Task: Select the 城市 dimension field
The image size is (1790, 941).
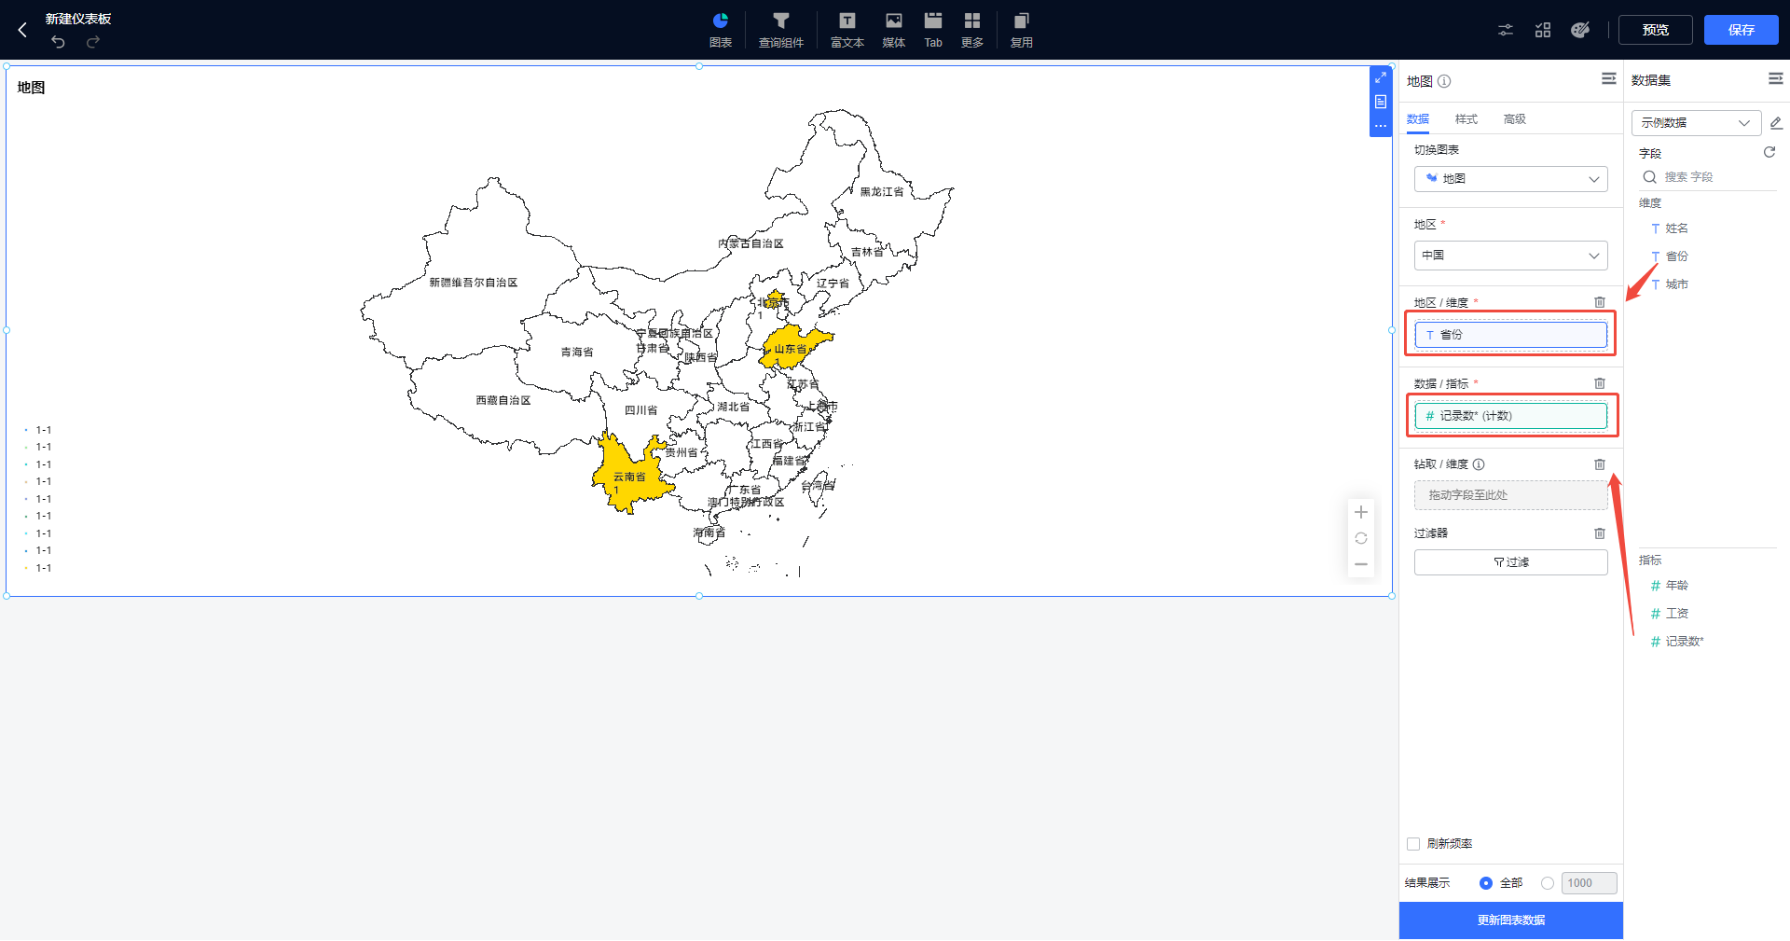Action: 1676,284
